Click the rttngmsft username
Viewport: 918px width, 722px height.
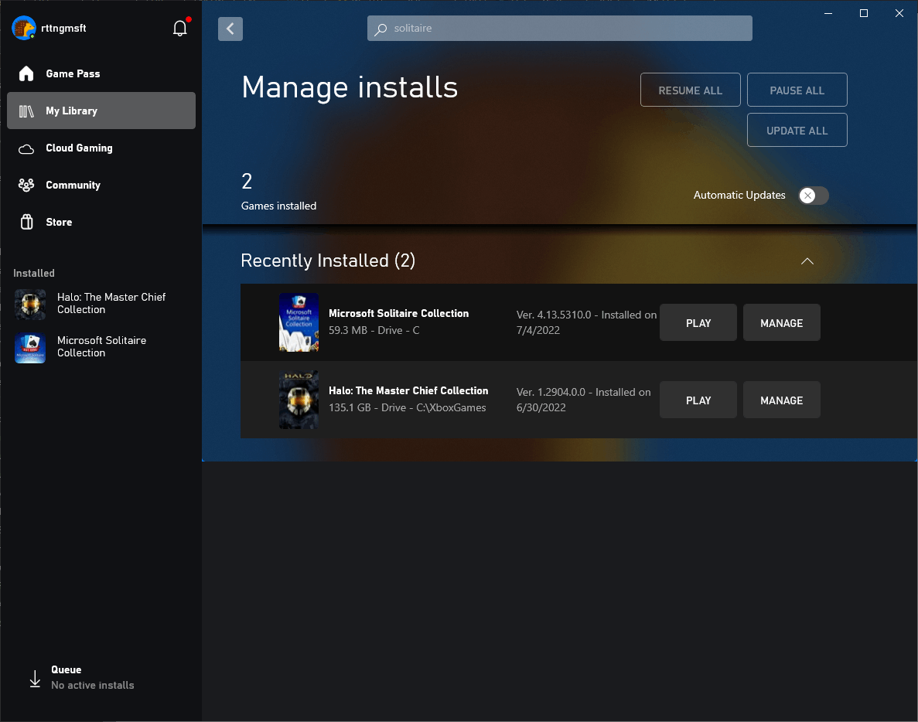(64, 28)
